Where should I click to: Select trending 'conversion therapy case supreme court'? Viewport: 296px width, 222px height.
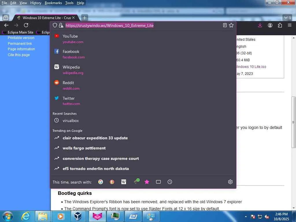pos(143,158)
